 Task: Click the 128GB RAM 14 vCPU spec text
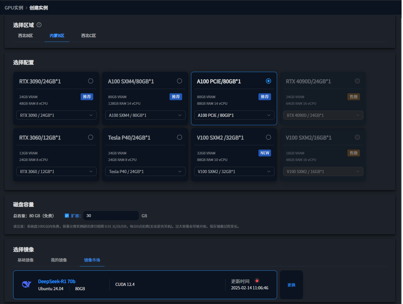click(x=124, y=103)
